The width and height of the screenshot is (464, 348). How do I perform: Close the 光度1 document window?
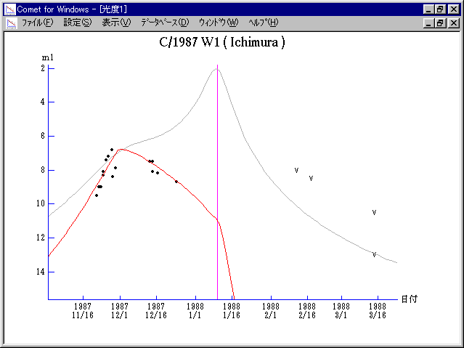pyautogui.click(x=453, y=23)
